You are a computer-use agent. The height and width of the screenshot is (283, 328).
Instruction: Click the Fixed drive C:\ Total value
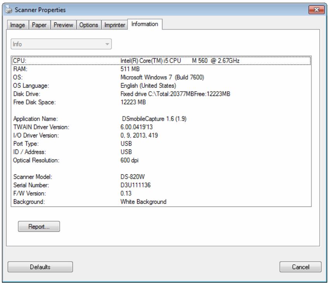[175, 94]
